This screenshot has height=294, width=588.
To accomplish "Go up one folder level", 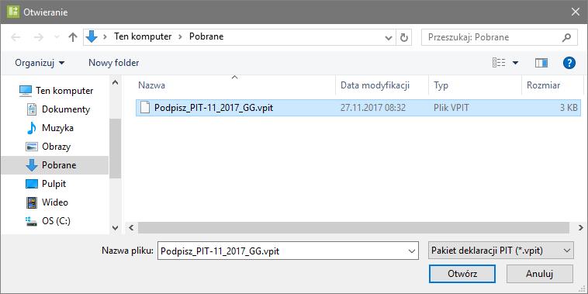I will (73, 36).
